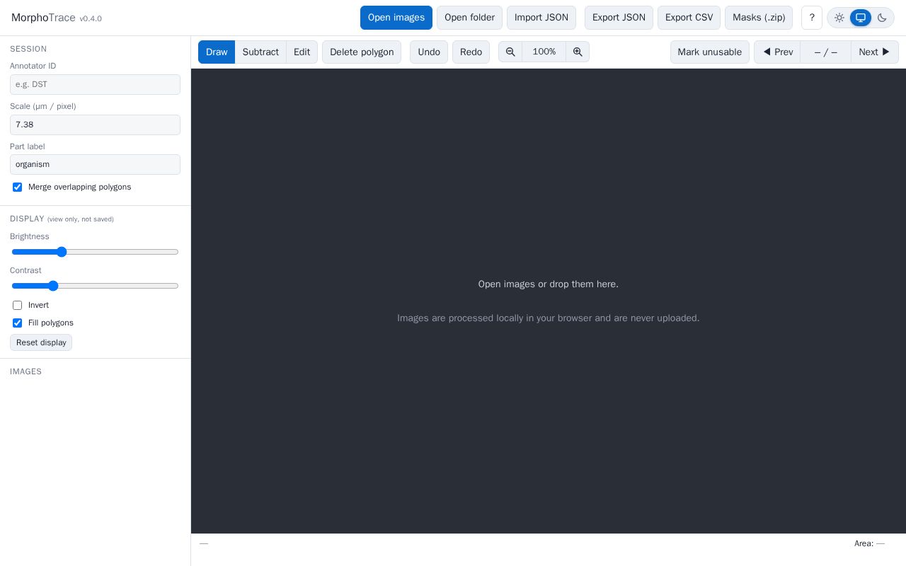Click Reset display button
The width and height of the screenshot is (906, 566).
[x=41, y=342]
